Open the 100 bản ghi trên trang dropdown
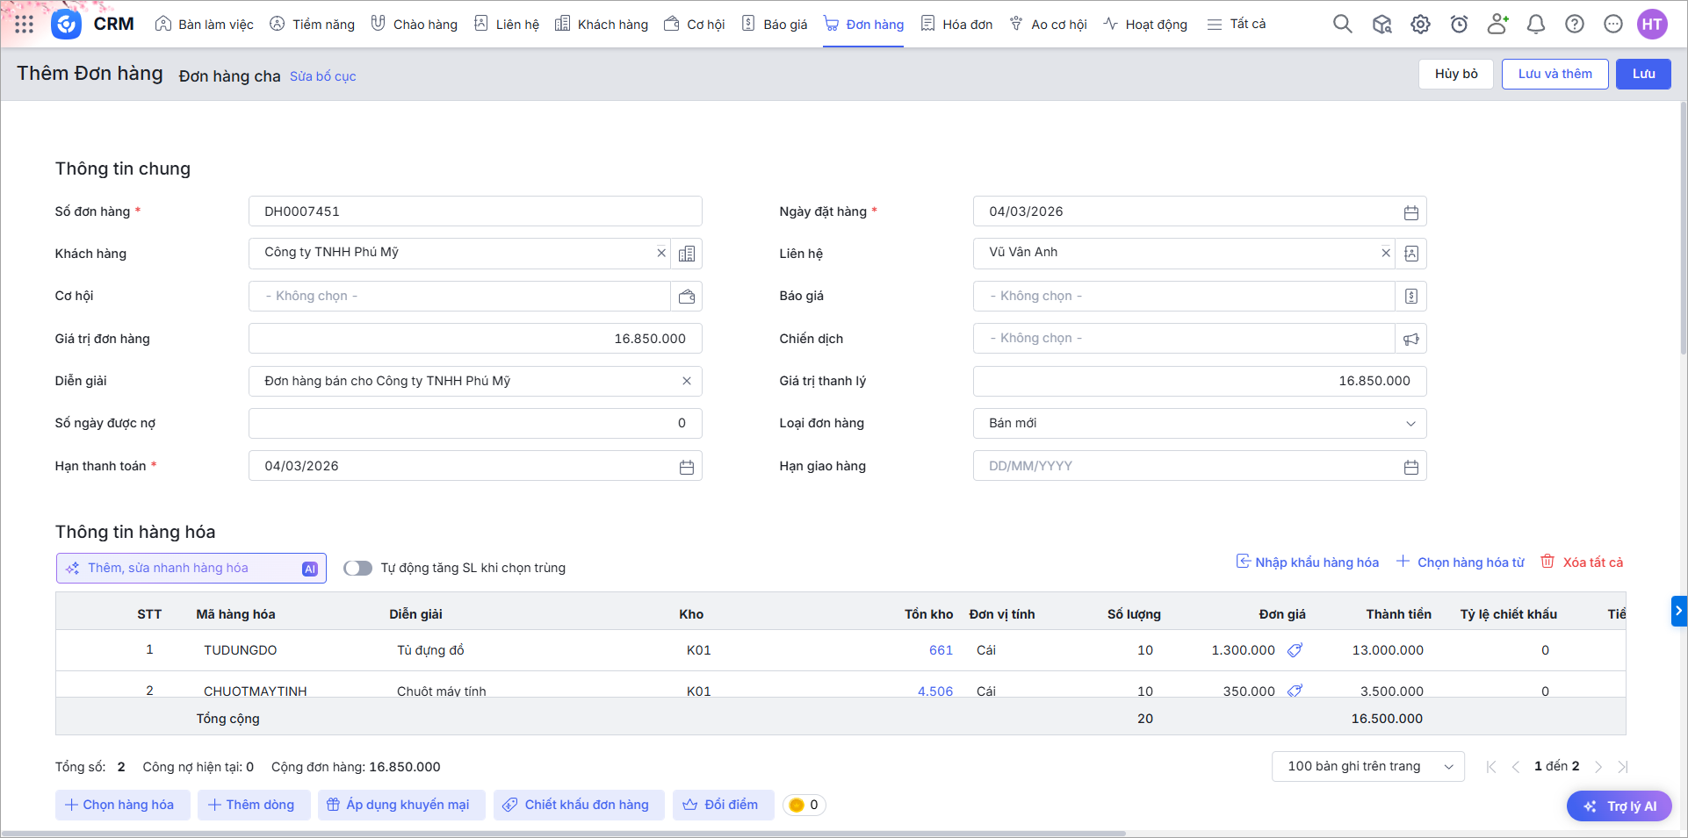This screenshot has width=1688, height=838. click(x=1367, y=767)
